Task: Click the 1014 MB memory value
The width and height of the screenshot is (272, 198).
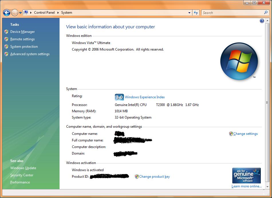Action: (121, 111)
